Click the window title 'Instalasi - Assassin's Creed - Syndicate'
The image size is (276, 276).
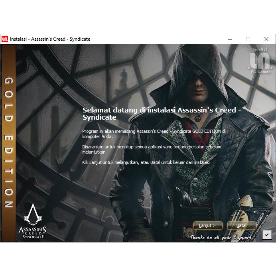tap(50, 39)
